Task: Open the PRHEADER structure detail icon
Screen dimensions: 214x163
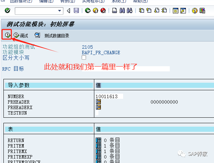Action: 98,102
